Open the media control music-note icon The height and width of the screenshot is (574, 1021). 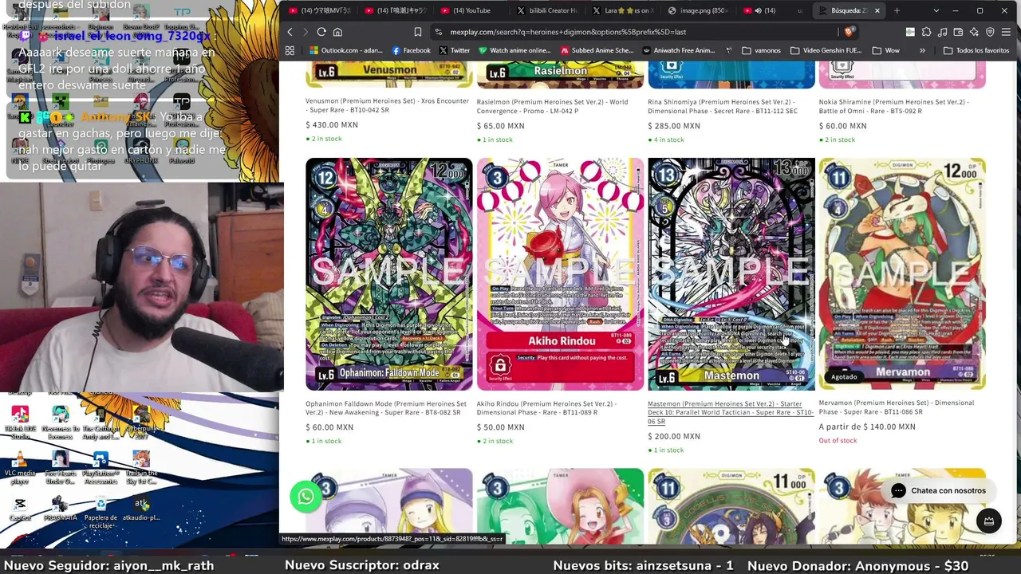[942, 32]
